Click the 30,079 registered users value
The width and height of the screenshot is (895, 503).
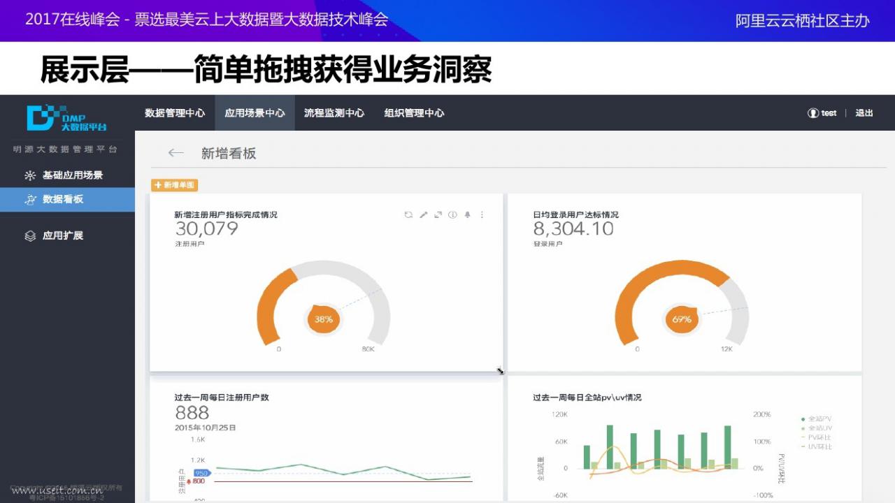pos(206,229)
